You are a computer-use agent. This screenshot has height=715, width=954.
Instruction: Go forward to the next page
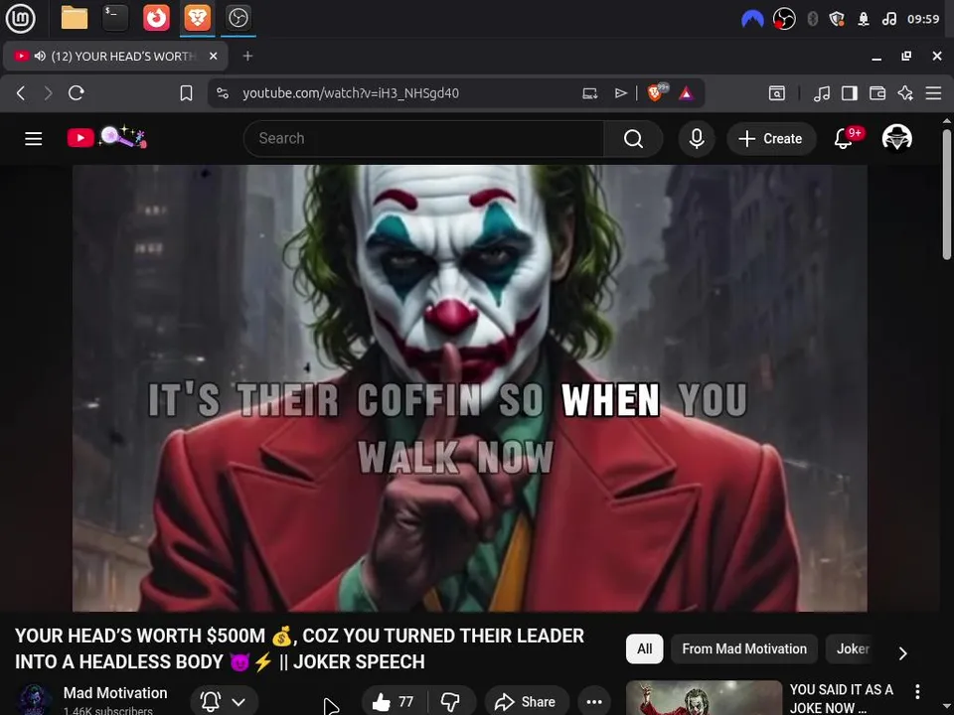tap(48, 93)
